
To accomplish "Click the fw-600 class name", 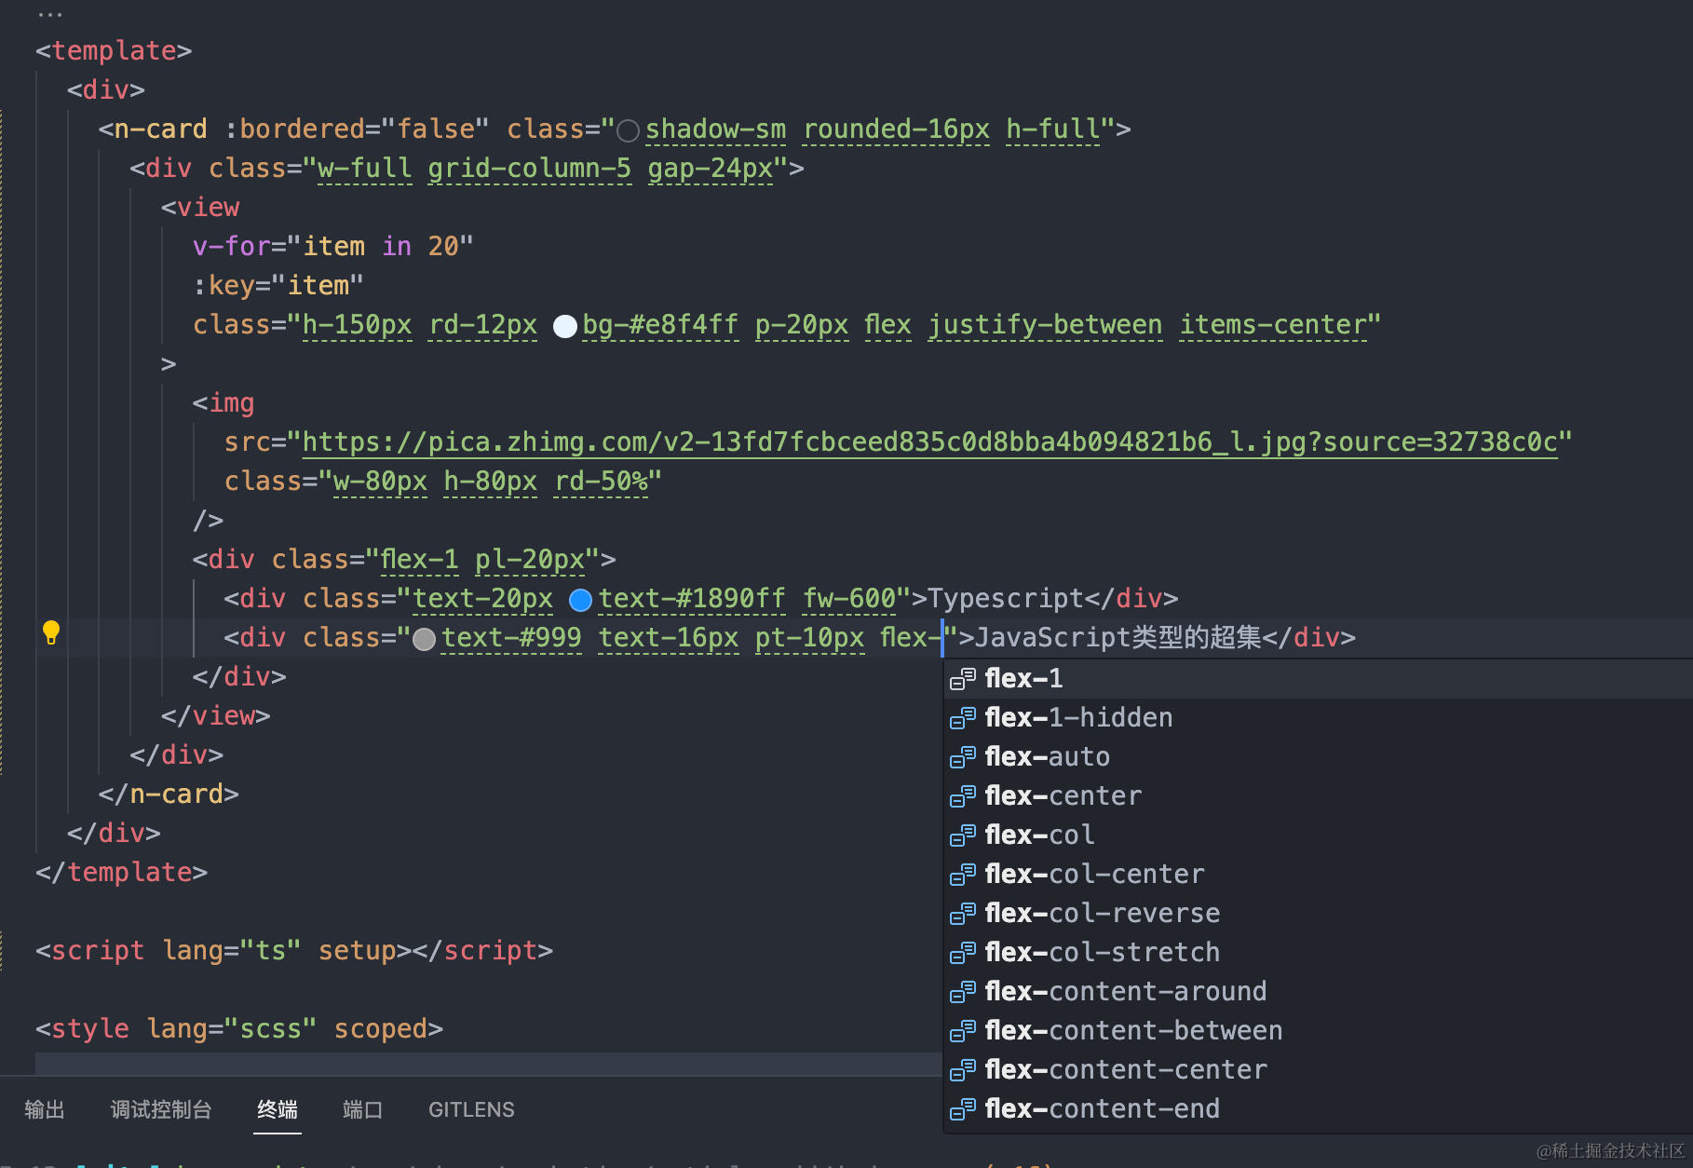I will tap(849, 598).
